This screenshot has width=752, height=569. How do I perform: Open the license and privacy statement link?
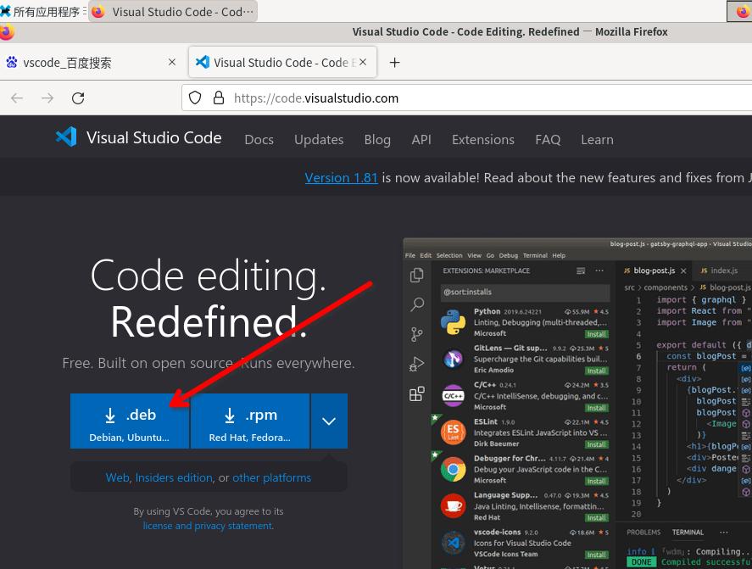coord(209,526)
